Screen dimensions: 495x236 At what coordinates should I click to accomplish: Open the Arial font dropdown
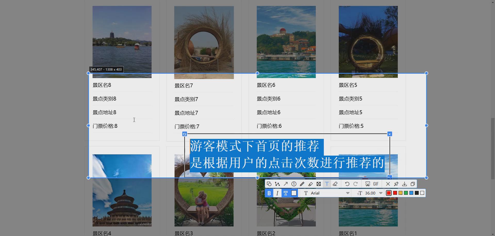[327, 193]
